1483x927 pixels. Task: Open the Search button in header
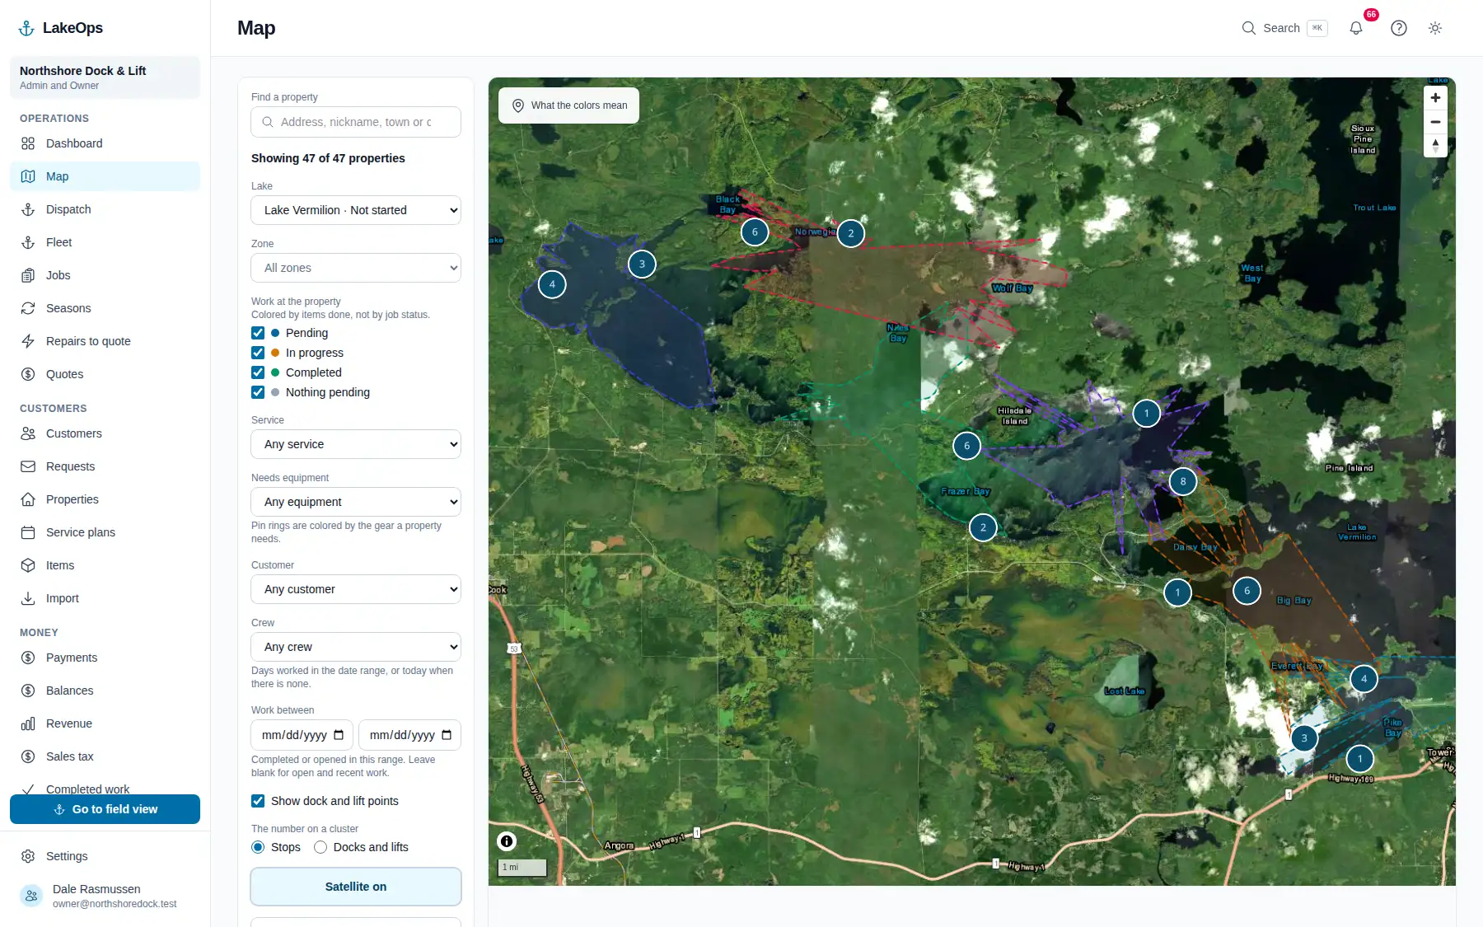[1284, 28]
